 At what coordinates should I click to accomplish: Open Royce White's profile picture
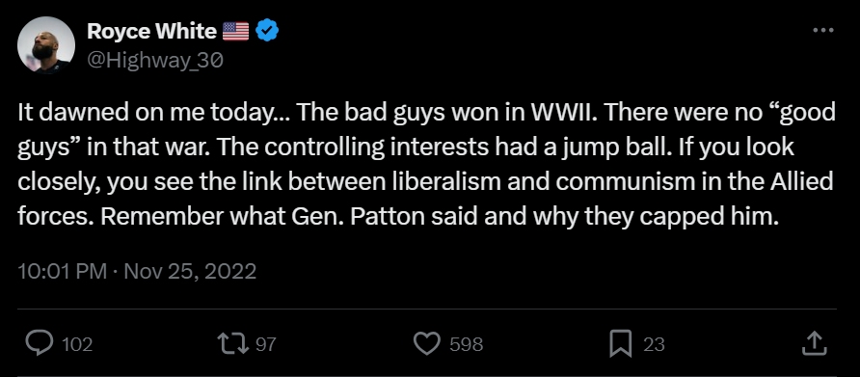tap(46, 44)
